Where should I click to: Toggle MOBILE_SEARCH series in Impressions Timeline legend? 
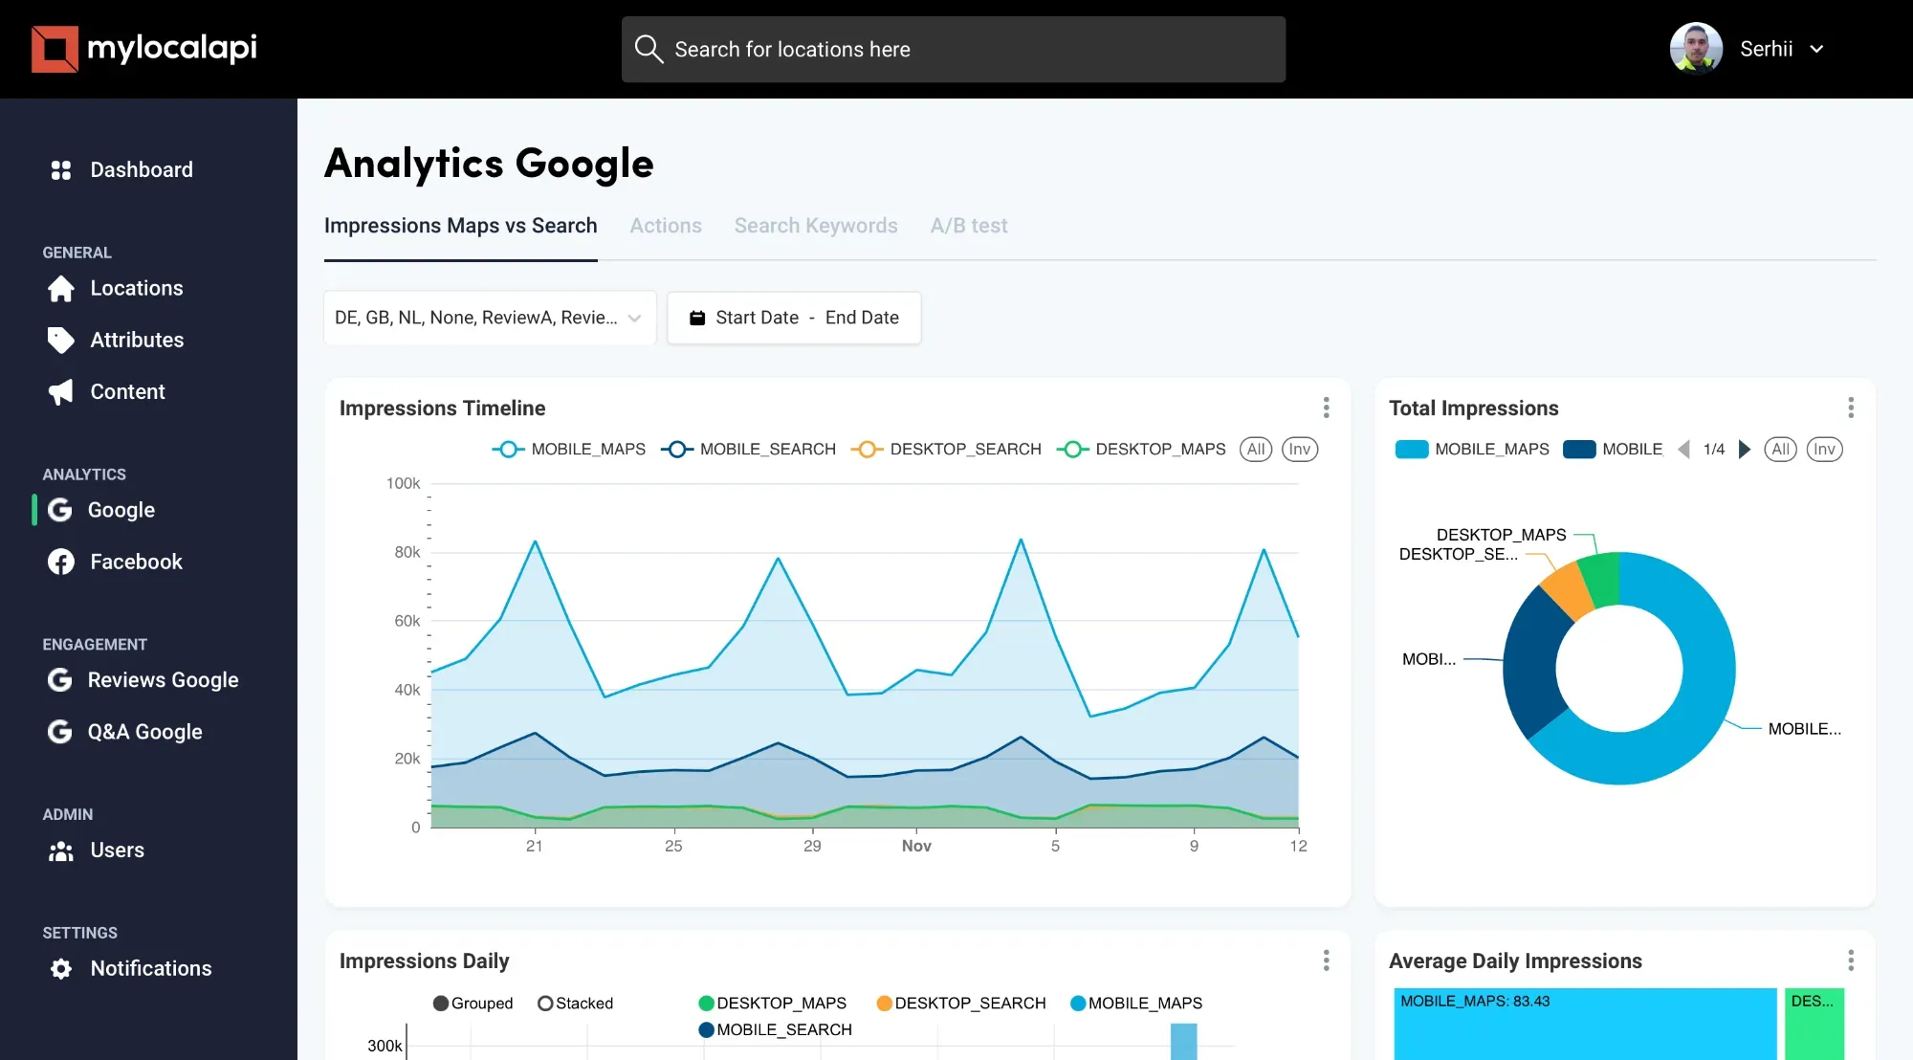pyautogui.click(x=748, y=449)
